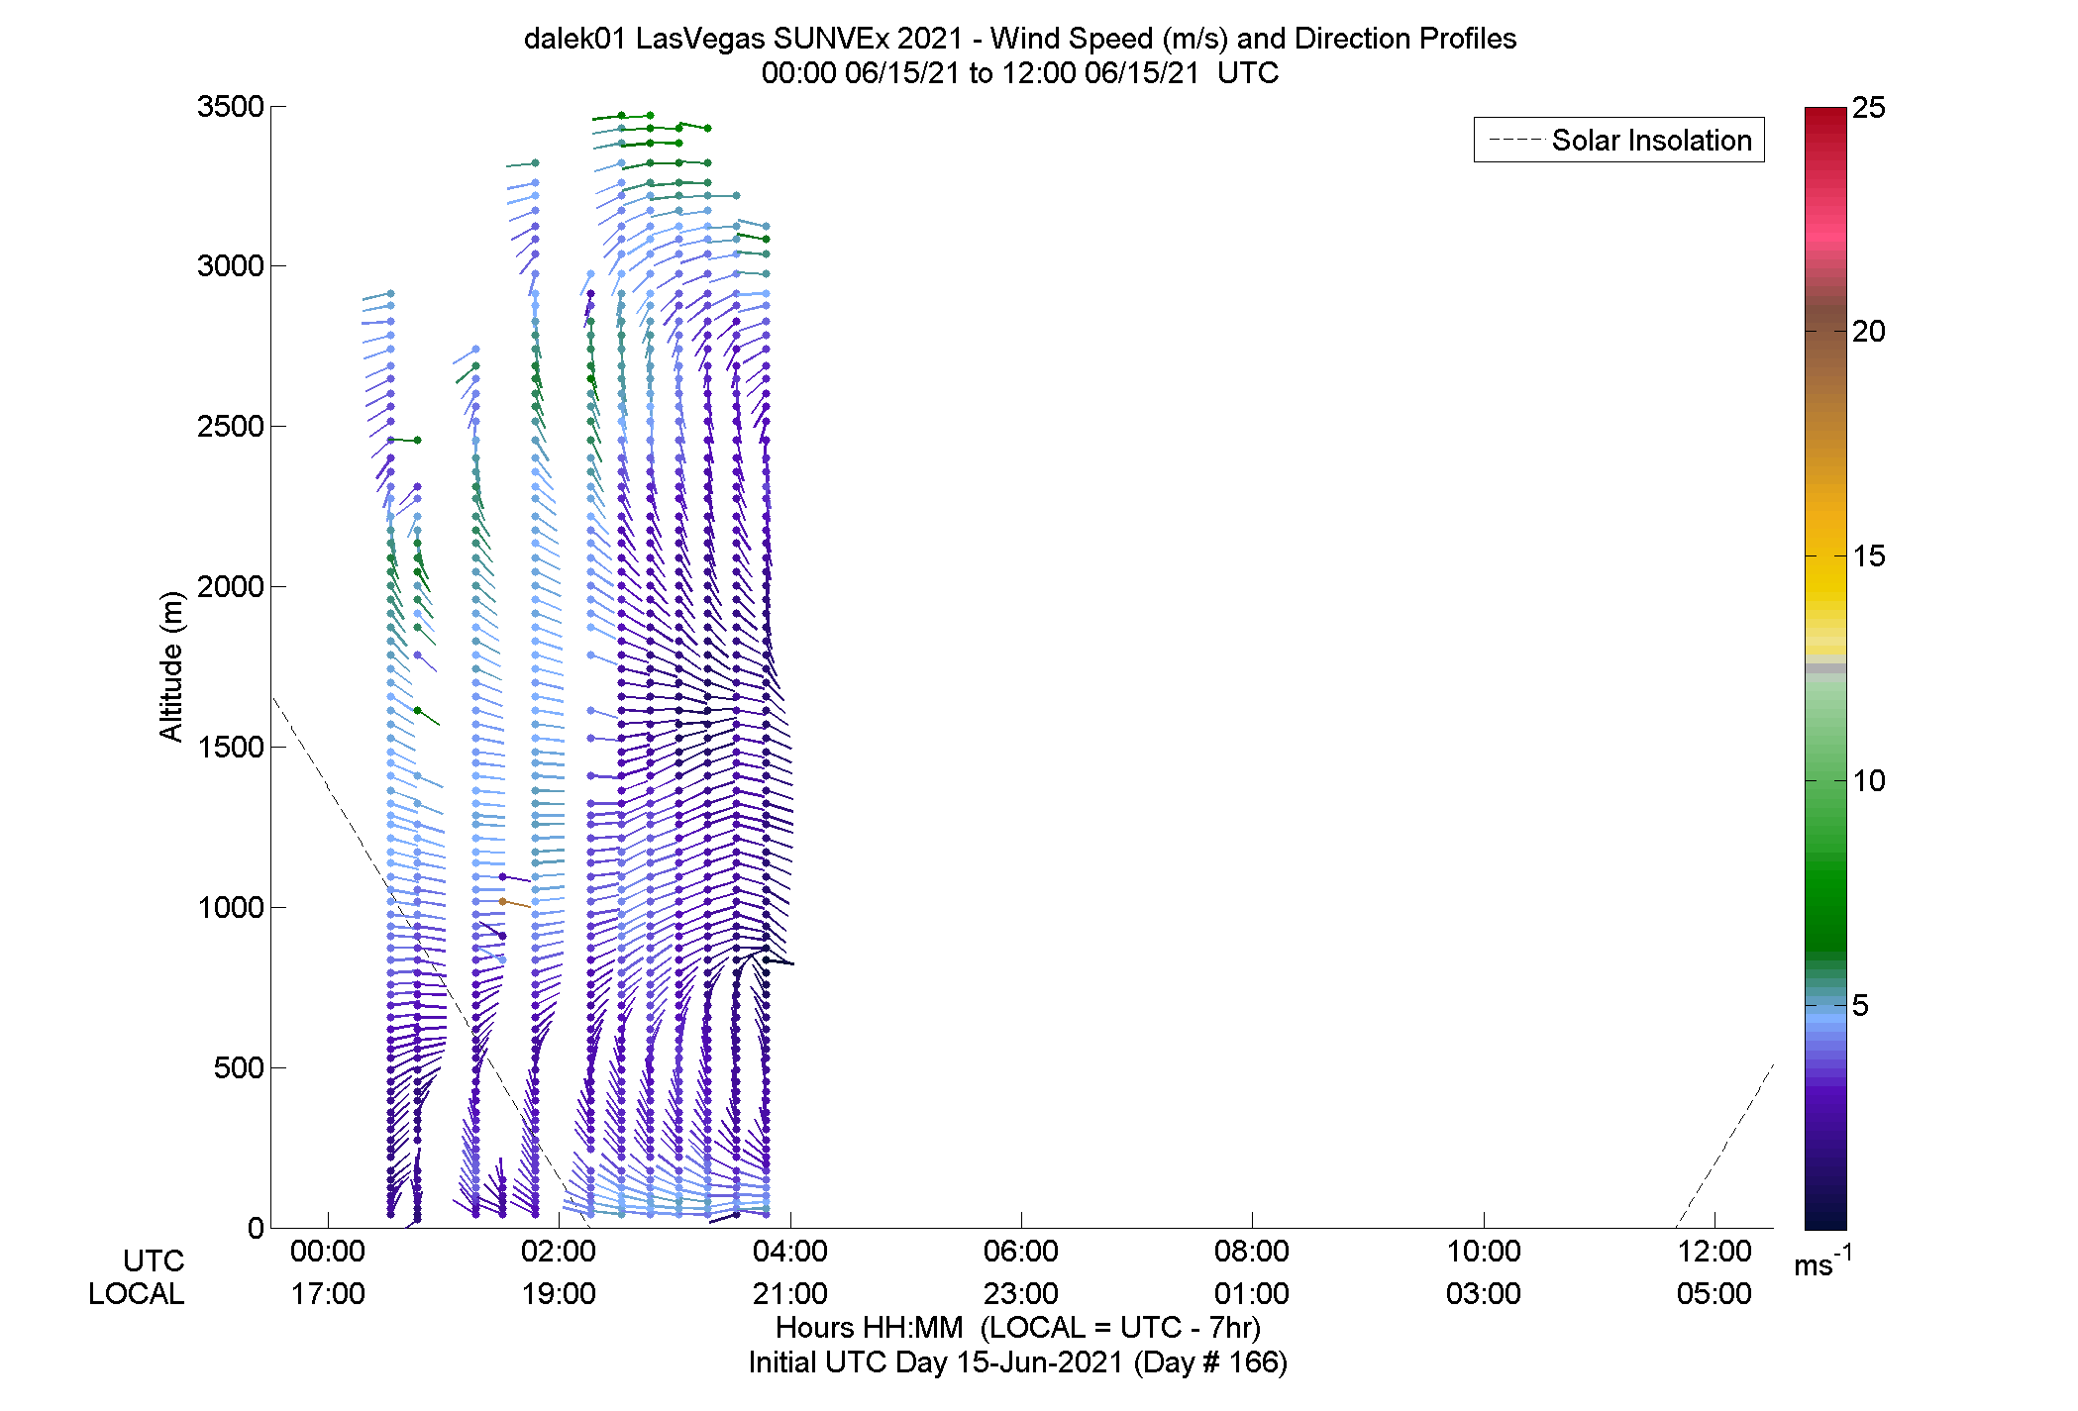Click the 2000 altitude tick label
The image size is (2078, 1411).
pos(230,586)
